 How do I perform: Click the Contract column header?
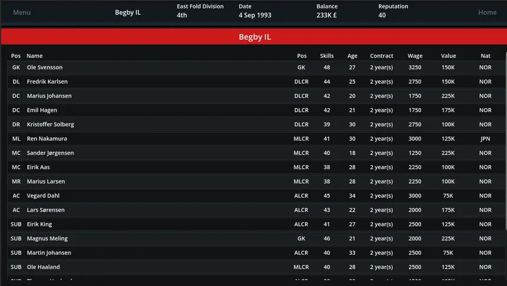pyautogui.click(x=381, y=56)
